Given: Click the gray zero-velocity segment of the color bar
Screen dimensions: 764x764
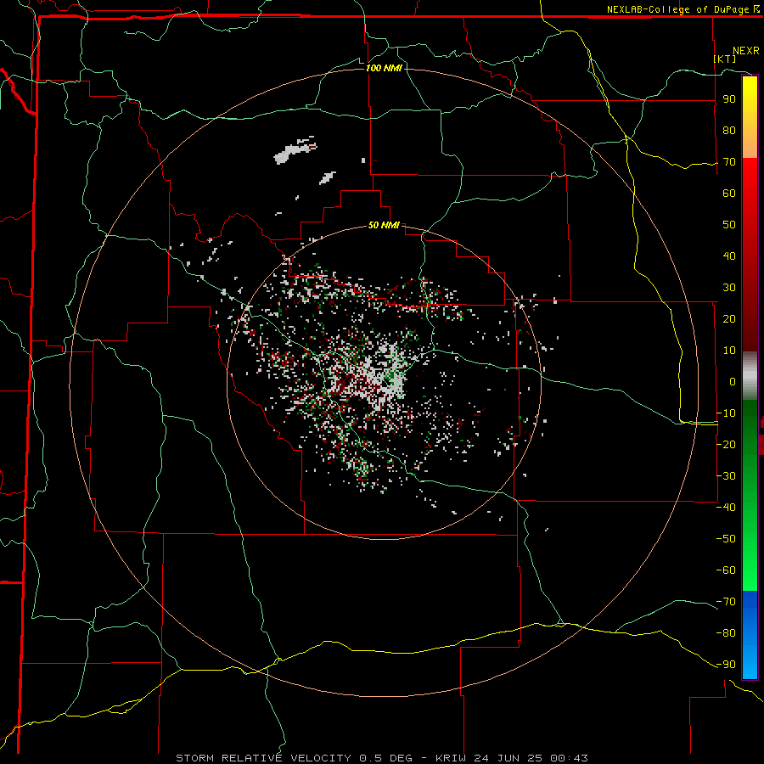Looking at the screenshot, I should pos(750,376).
